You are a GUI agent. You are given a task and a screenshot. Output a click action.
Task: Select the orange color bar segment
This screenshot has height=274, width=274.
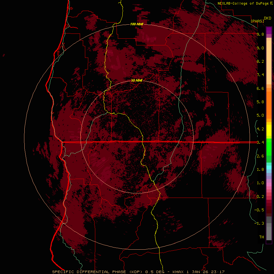coord(269,105)
